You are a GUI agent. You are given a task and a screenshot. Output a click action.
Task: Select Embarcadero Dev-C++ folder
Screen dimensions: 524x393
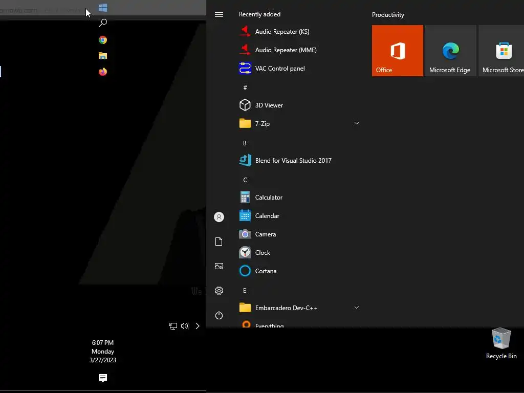tap(300, 308)
